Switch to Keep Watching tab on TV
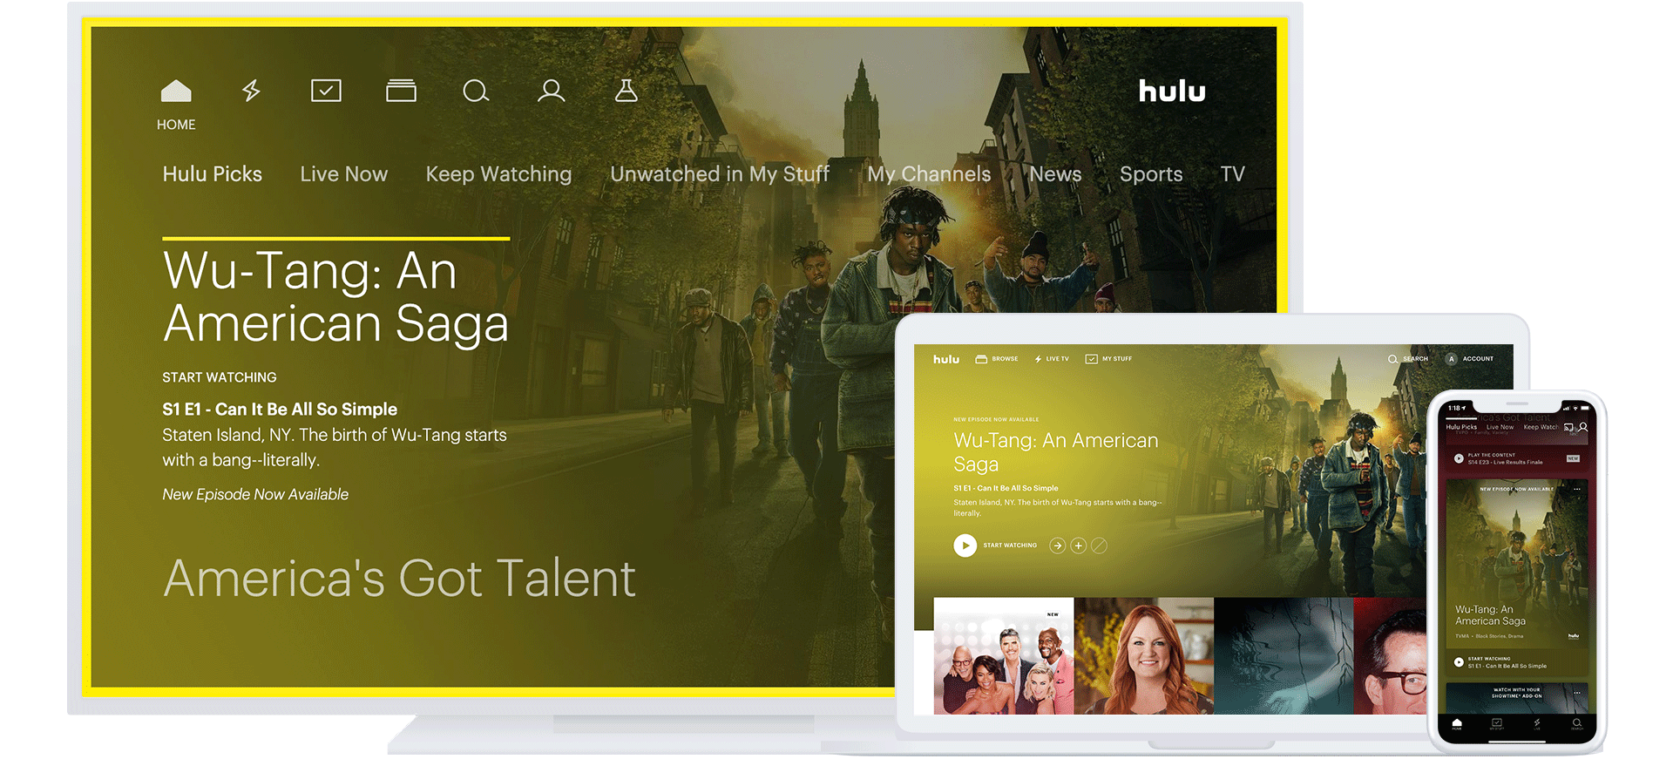Viewport: 1673px width, 759px height. pos(498,174)
